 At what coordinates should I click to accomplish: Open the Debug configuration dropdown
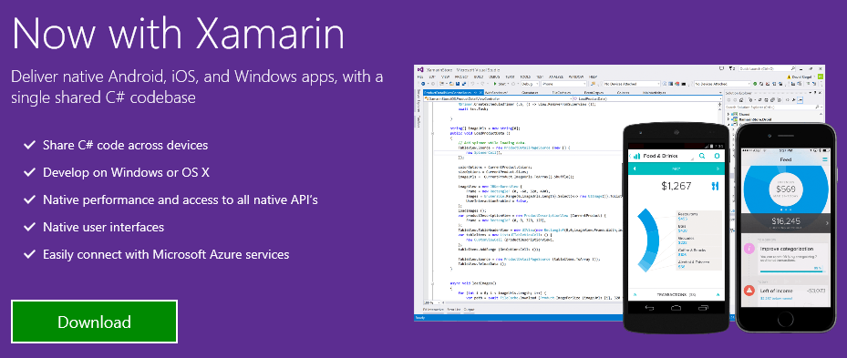tap(530, 84)
